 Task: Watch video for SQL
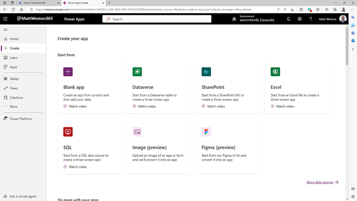(x=75, y=167)
